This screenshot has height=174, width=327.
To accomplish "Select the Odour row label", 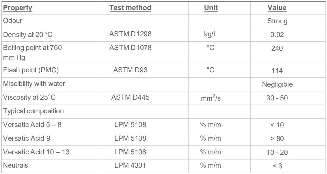I will click(x=13, y=21).
